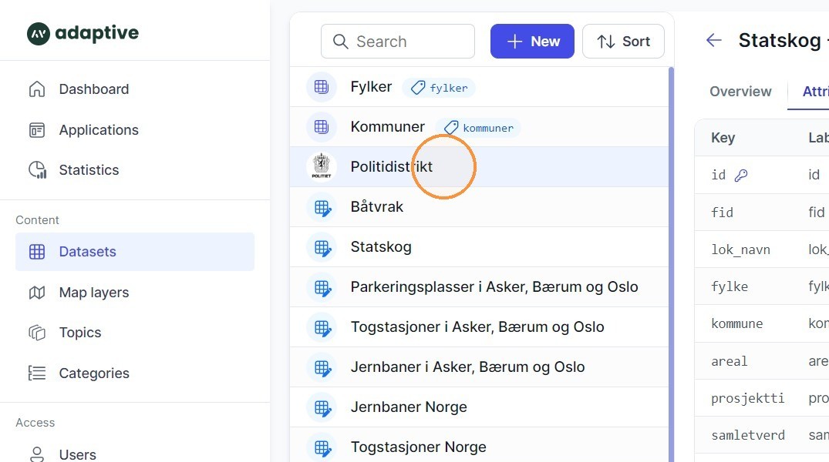The image size is (829, 462).
Task: Click the Jernbaner Norge table icon
Action: [322, 407]
